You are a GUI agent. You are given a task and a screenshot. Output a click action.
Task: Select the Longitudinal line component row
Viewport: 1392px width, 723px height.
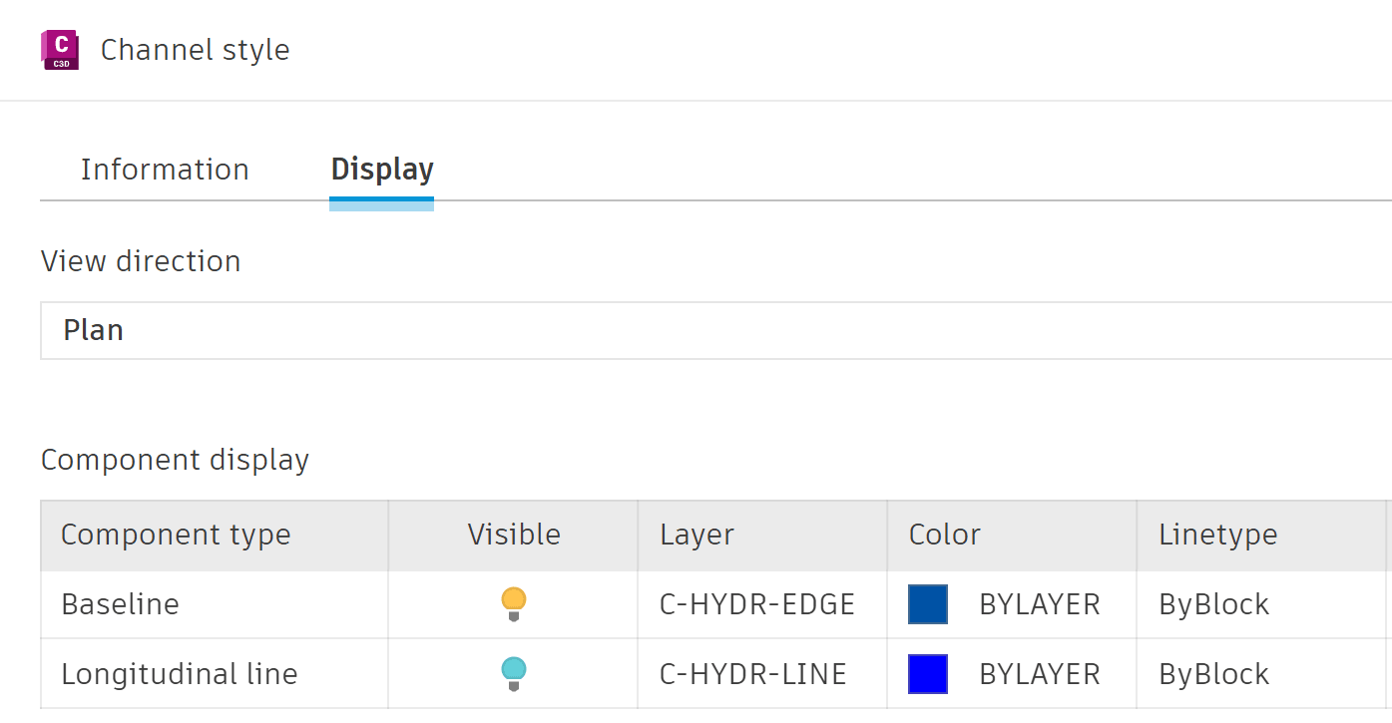point(180,674)
